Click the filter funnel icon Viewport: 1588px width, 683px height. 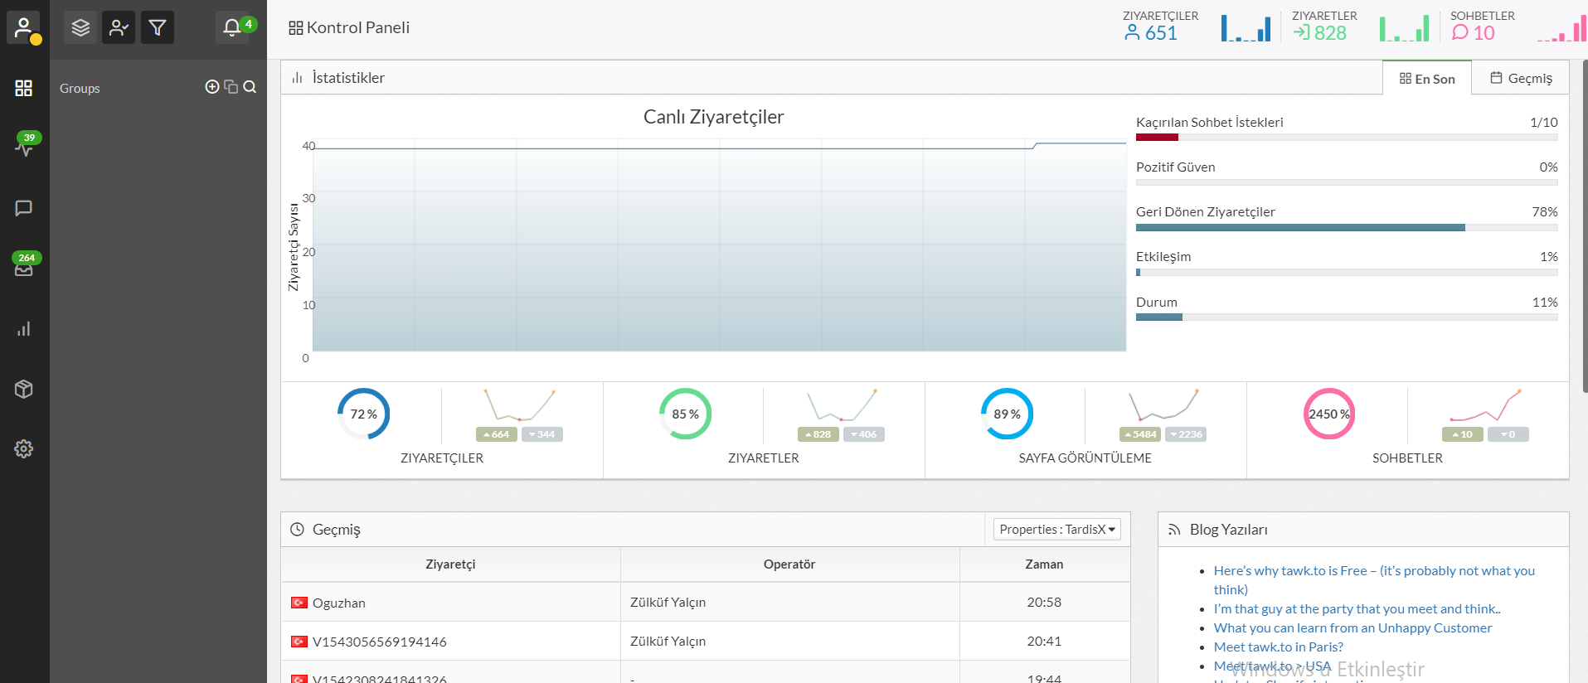[157, 28]
